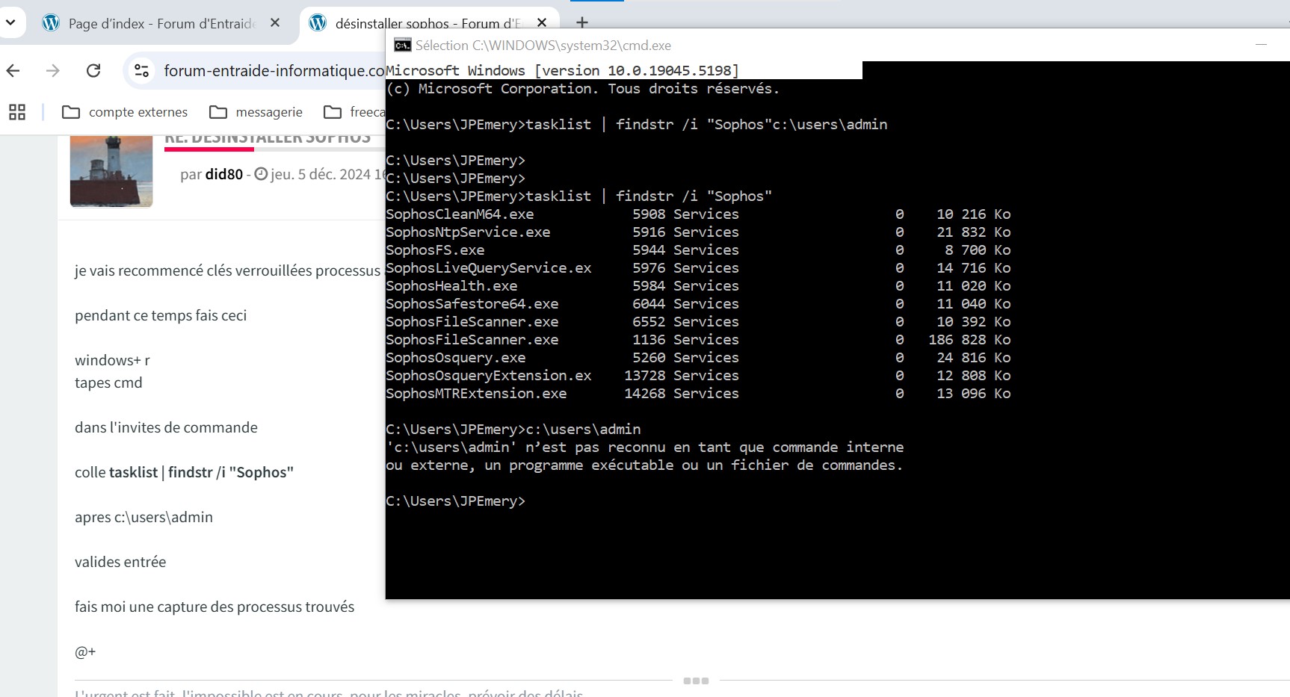Click the 'SophosSafestore64.exe' process row
The image size is (1290, 697).
[698, 304]
